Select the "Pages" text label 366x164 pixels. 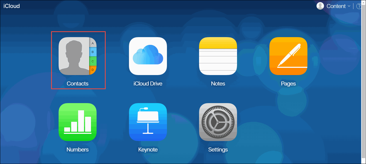[288, 84]
